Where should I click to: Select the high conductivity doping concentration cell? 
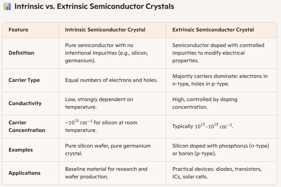[205, 103]
